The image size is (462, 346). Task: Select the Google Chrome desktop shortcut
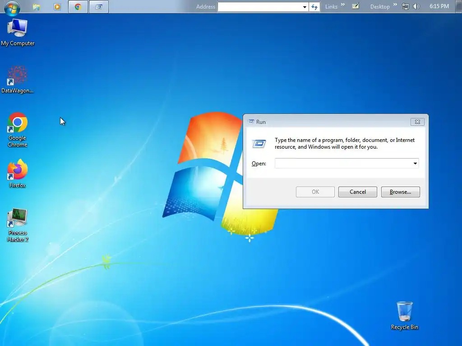[18, 130]
